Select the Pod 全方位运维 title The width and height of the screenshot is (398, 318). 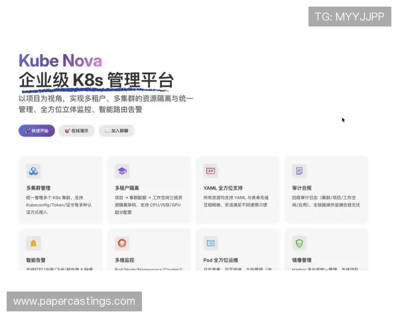coord(221,260)
